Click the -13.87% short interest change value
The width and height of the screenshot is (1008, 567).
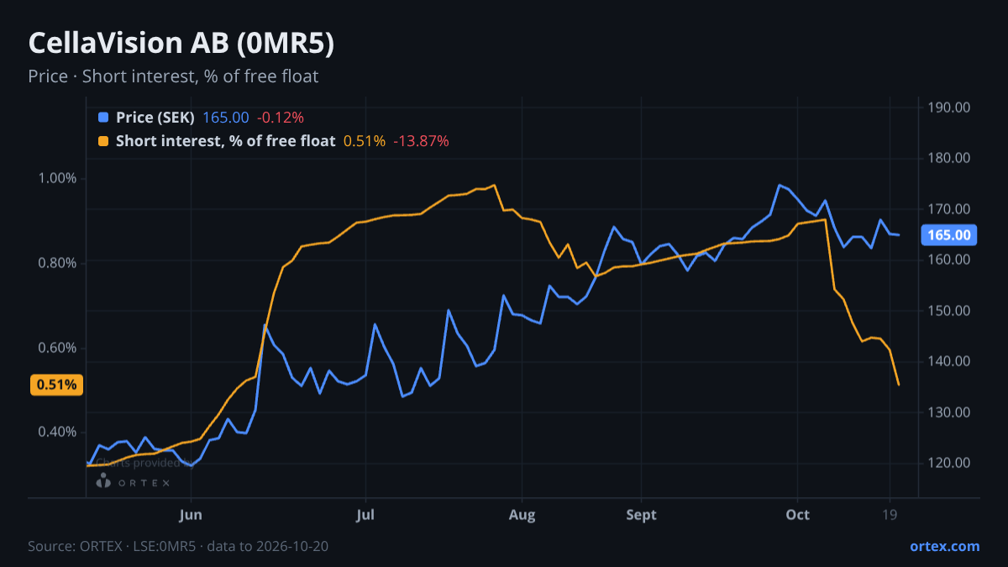click(x=421, y=141)
